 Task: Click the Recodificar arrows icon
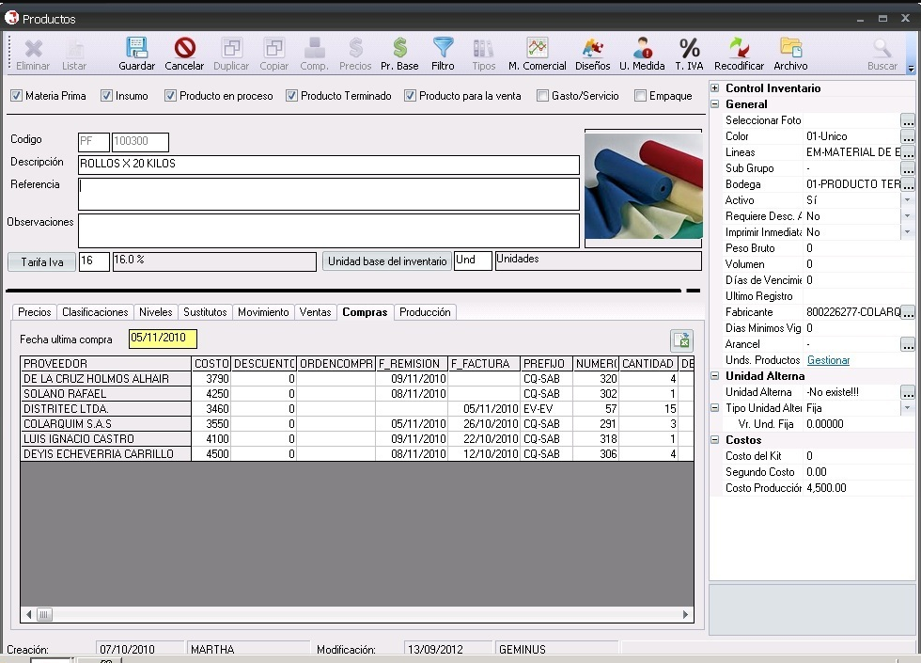point(739,48)
